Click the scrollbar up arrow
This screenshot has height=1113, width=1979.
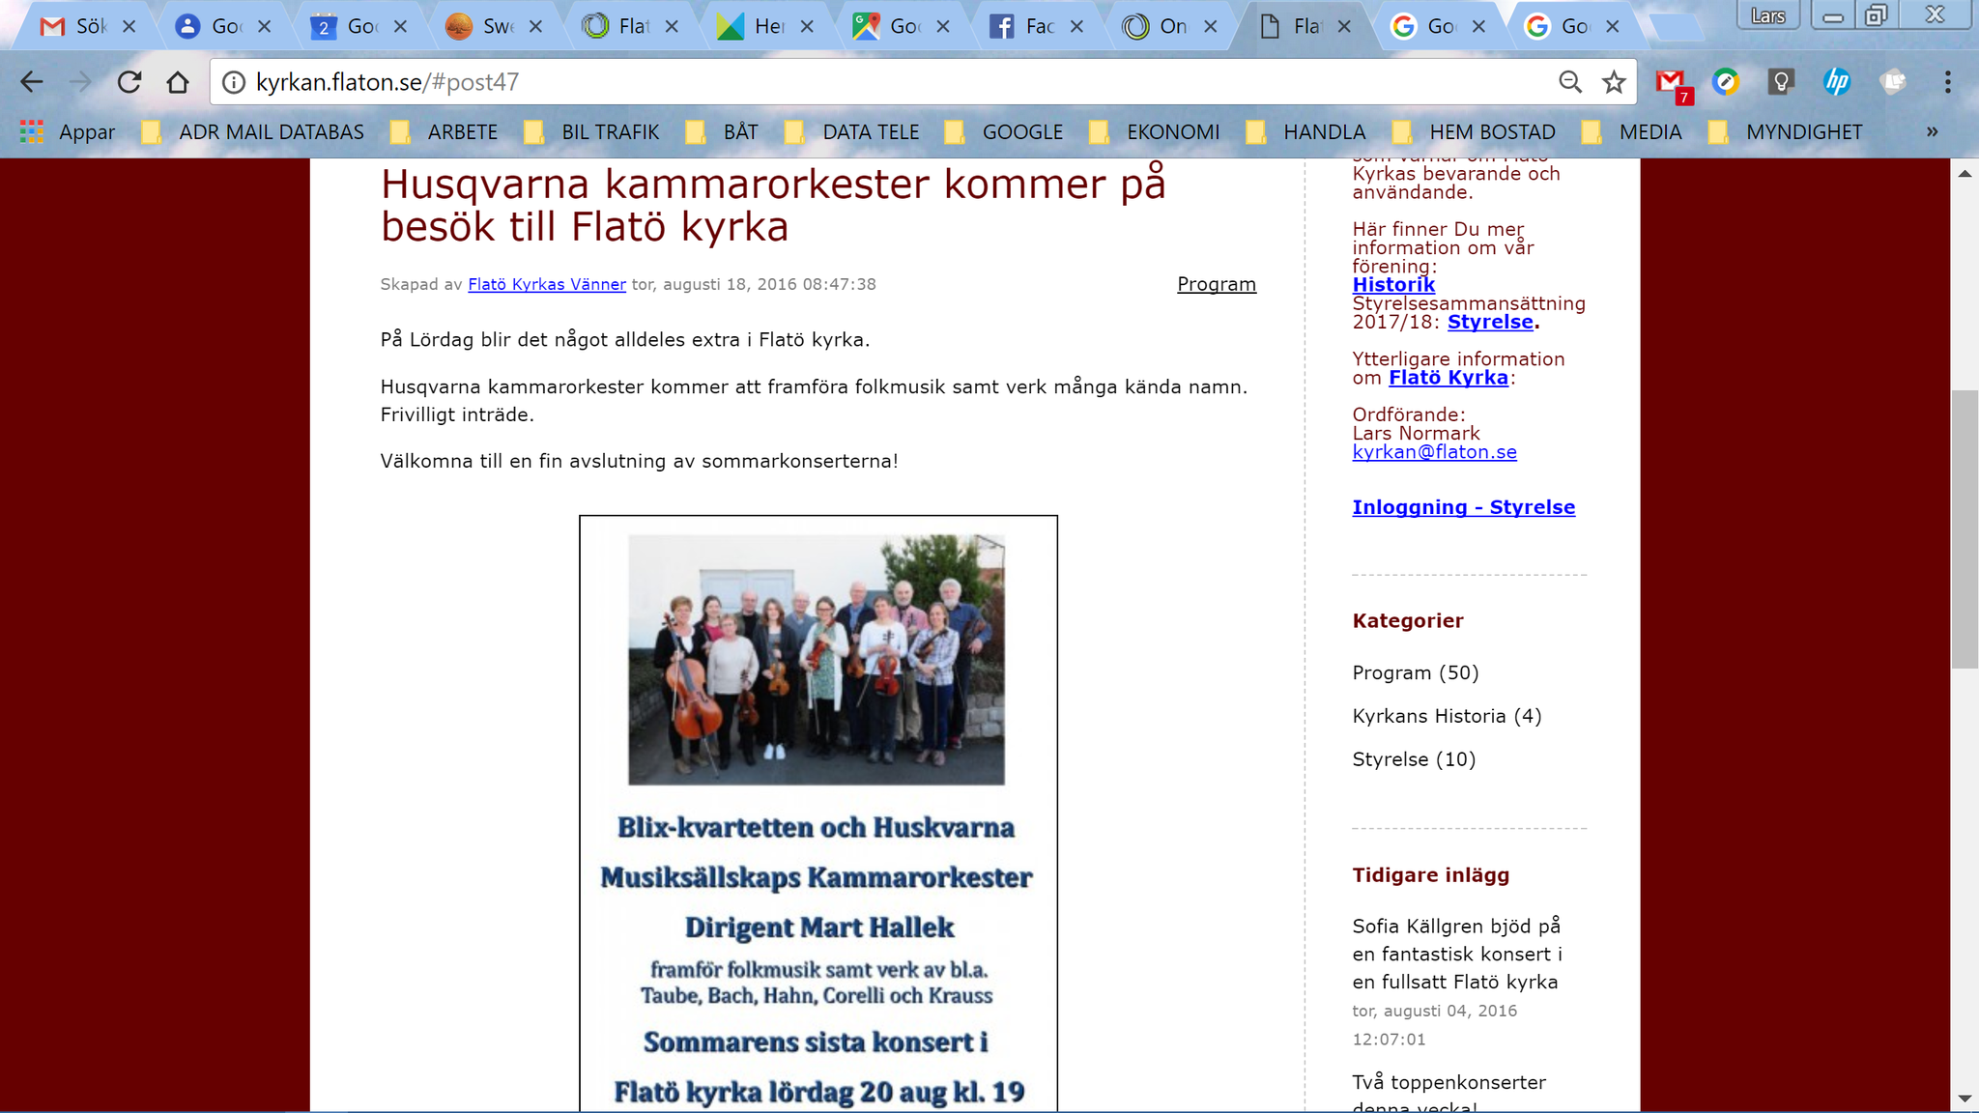pyautogui.click(x=1965, y=174)
